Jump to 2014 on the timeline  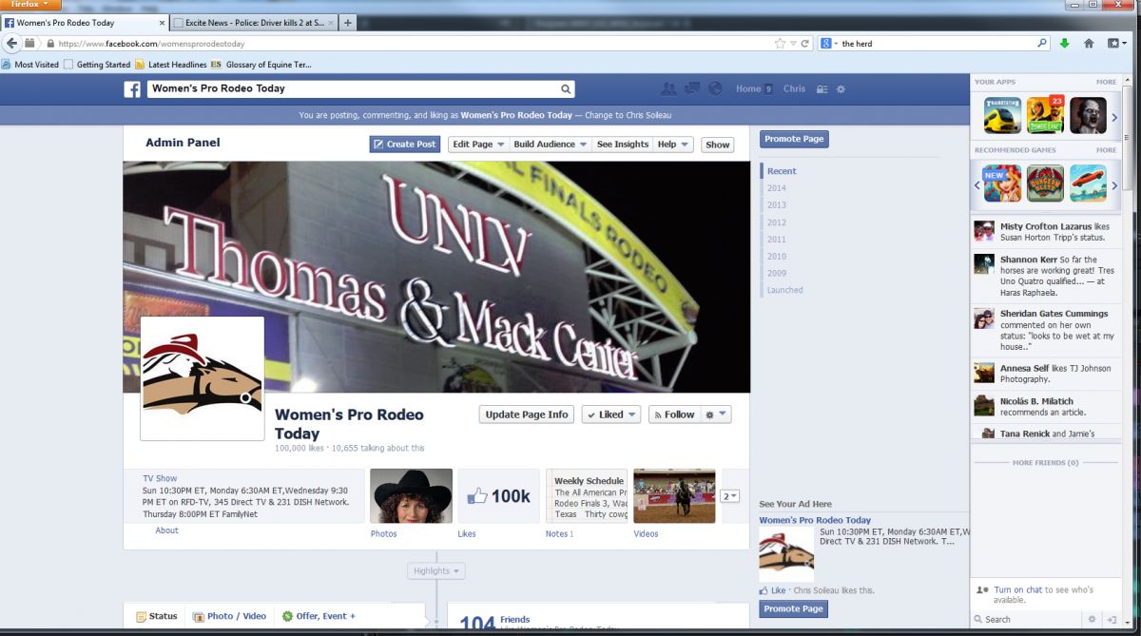pyautogui.click(x=777, y=188)
